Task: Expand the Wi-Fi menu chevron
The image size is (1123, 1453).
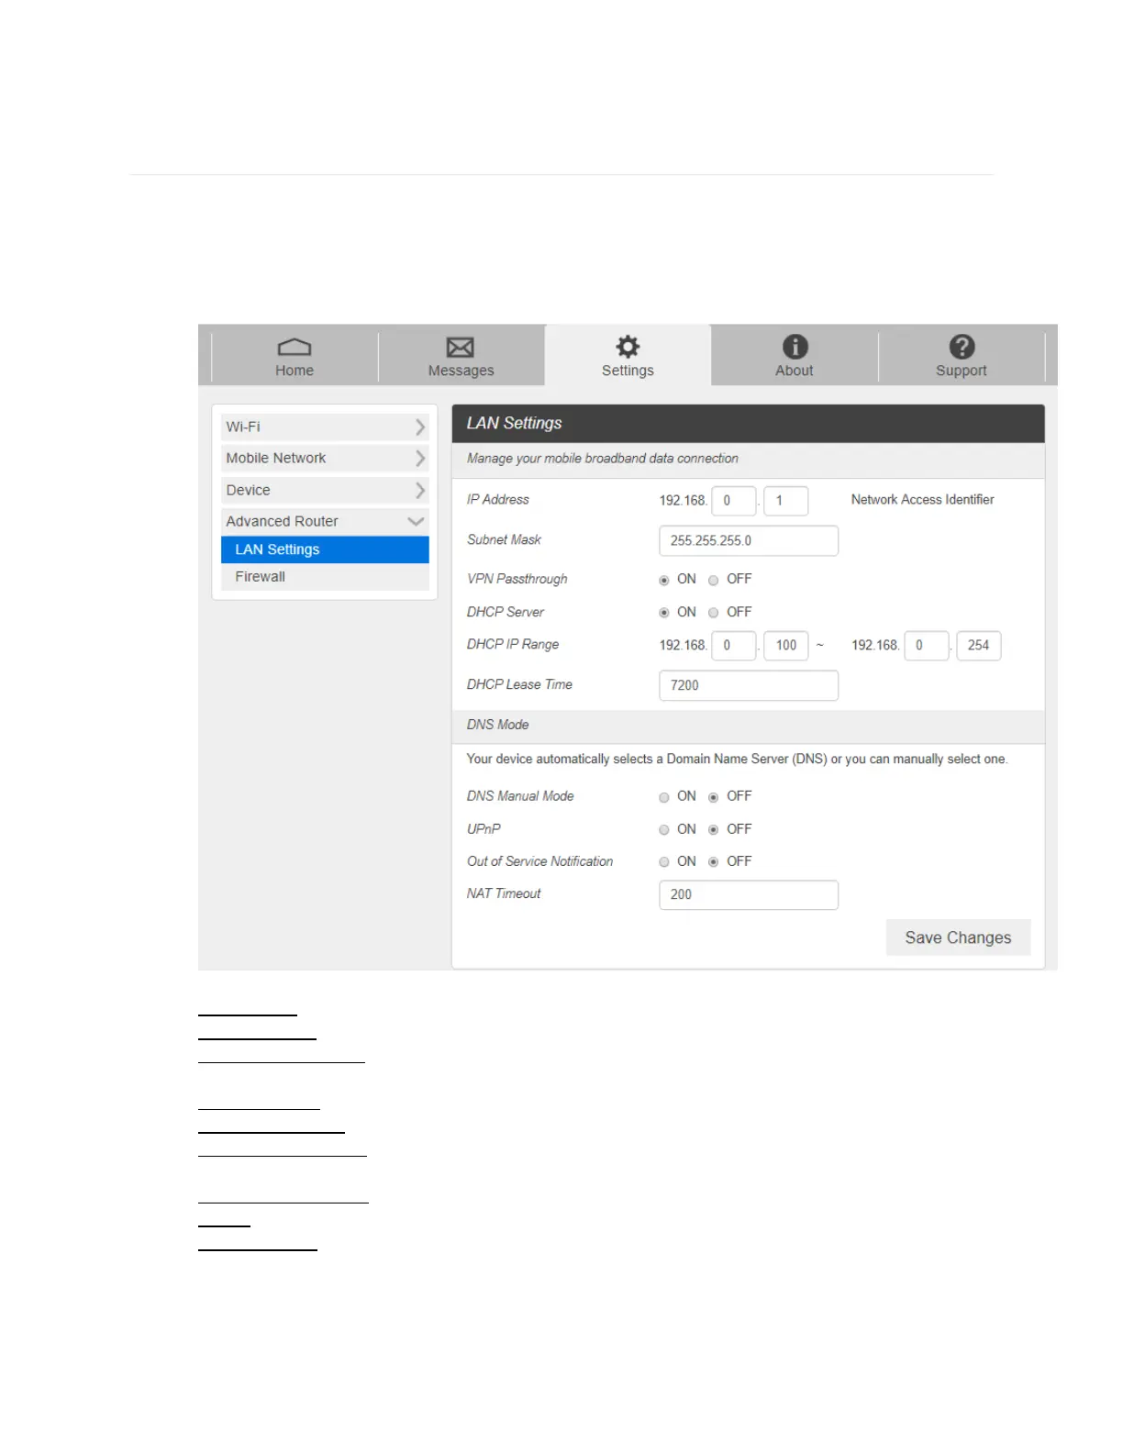Action: (419, 427)
